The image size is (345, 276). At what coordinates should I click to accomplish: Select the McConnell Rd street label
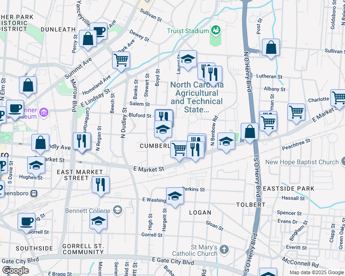point(300,262)
